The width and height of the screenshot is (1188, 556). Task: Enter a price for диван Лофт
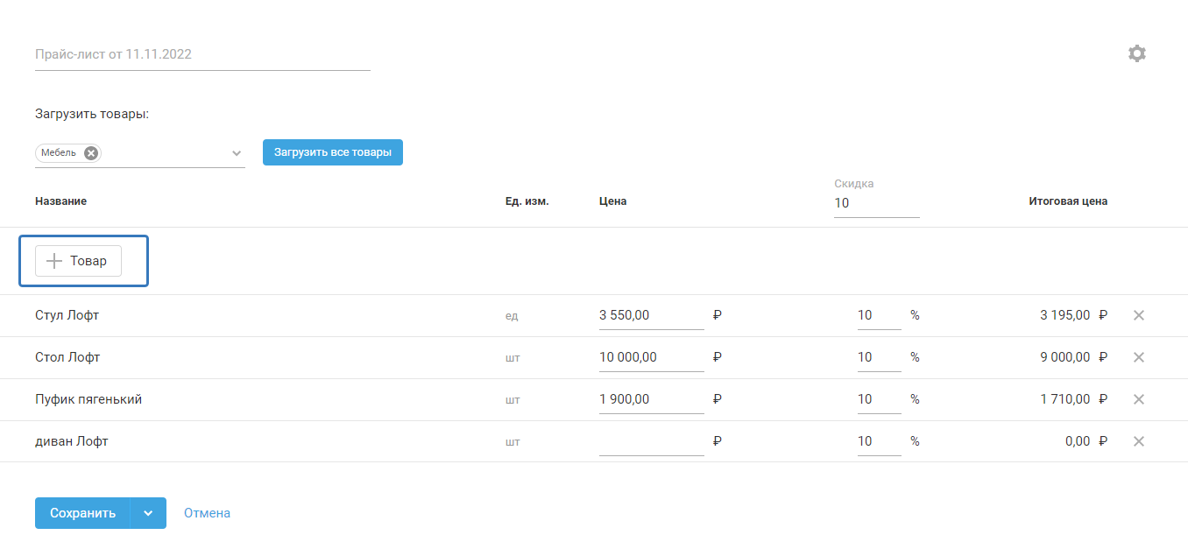click(x=651, y=441)
